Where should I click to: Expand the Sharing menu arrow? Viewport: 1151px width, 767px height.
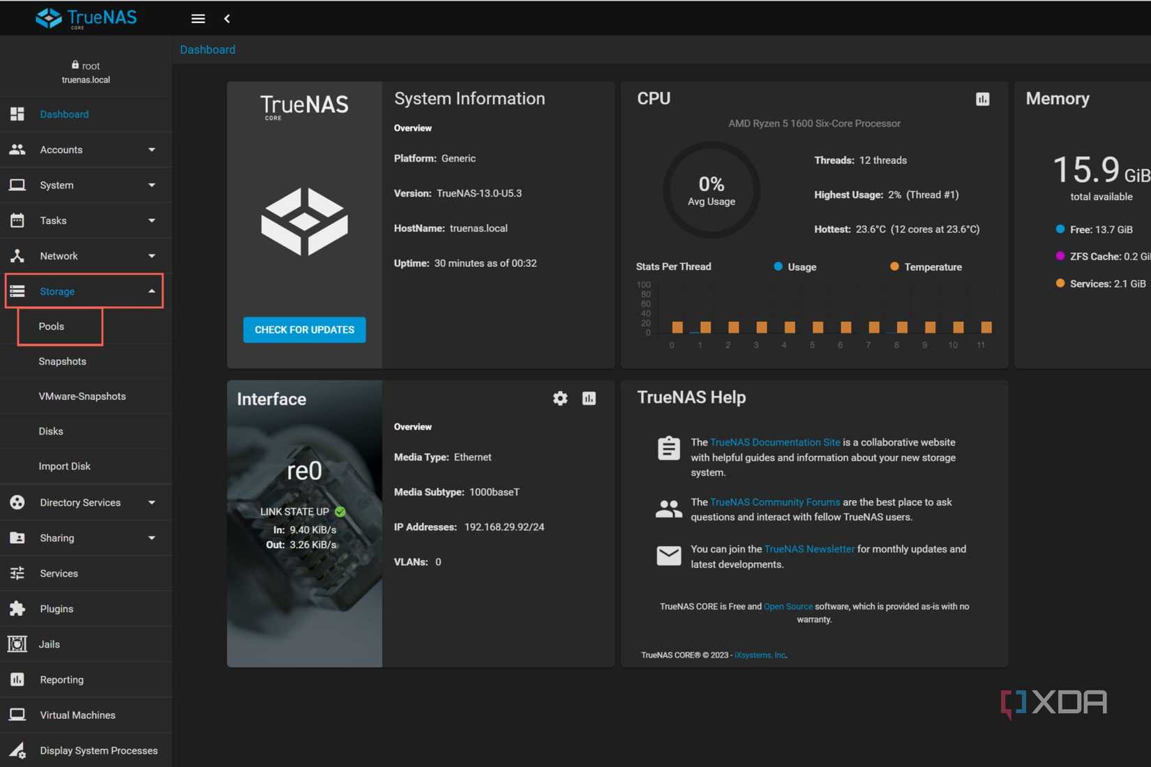point(151,538)
